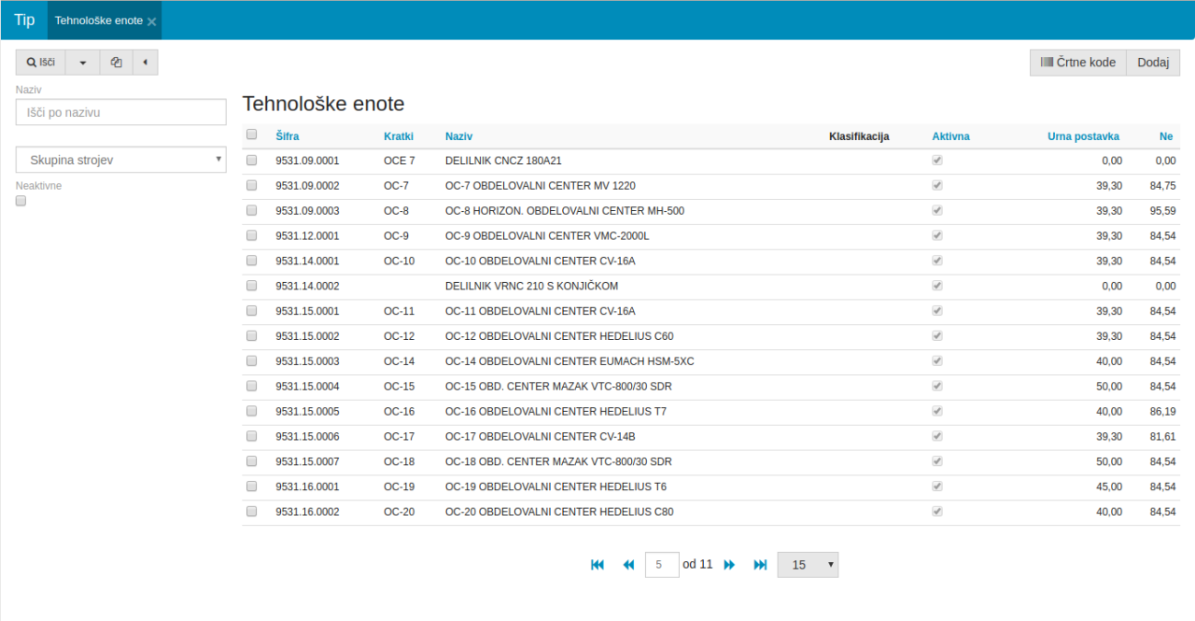Screen dimensions: 1195x621
Task: Go to the previous page of results
Action: pyautogui.click(x=628, y=565)
